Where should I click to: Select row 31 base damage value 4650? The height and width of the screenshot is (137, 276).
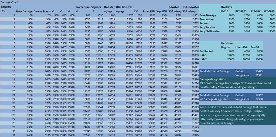(x=29, y=135)
